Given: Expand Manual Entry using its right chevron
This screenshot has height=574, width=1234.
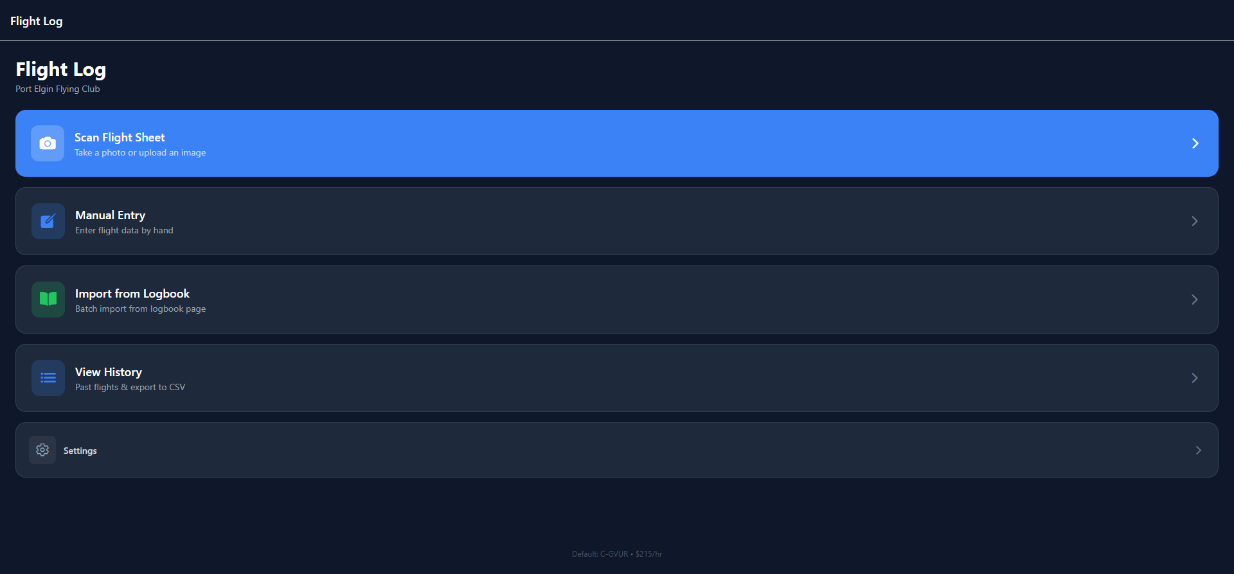Looking at the screenshot, I should [x=1194, y=221].
